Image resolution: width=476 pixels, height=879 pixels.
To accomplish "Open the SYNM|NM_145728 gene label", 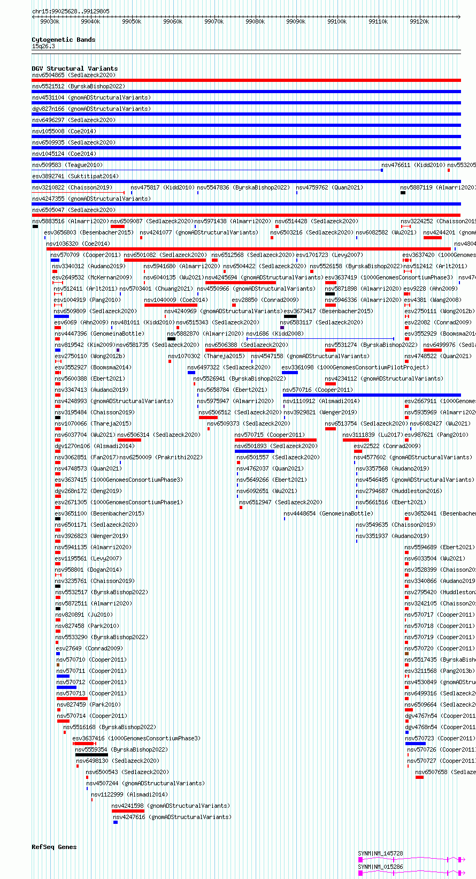I will coord(381,853).
